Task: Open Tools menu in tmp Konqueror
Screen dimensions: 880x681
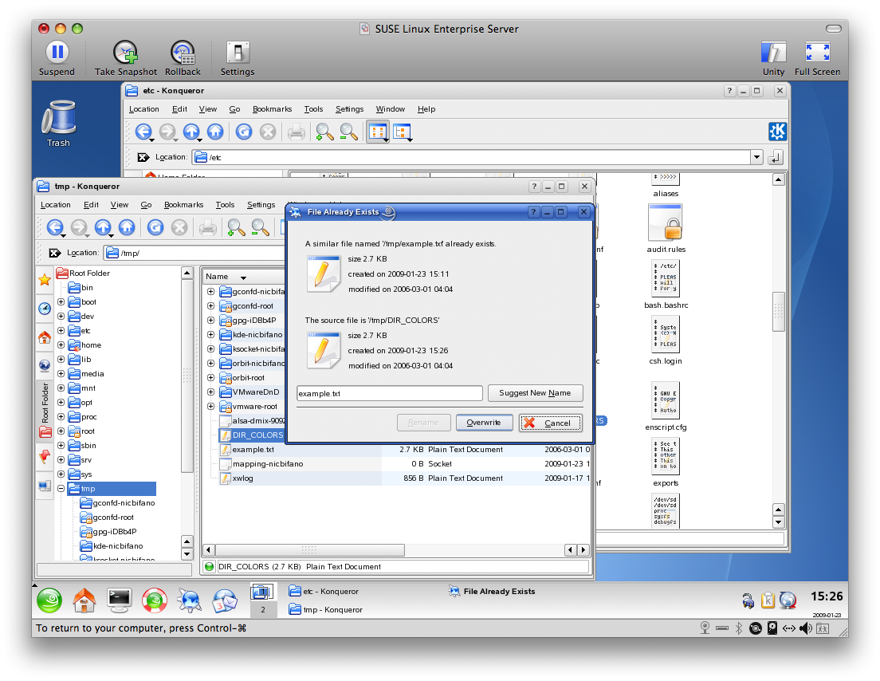Action: point(225,205)
